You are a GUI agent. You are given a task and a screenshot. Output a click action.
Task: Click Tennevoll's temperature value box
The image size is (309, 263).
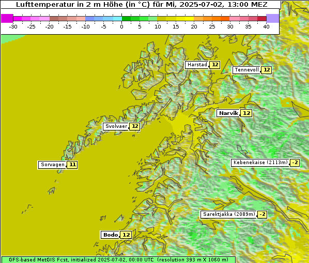tap(267, 70)
